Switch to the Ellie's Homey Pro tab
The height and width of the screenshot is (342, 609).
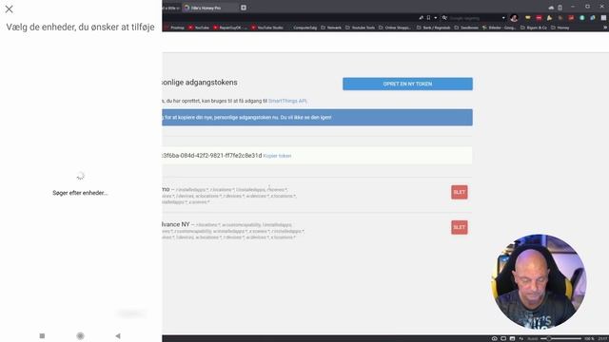pyautogui.click(x=209, y=8)
